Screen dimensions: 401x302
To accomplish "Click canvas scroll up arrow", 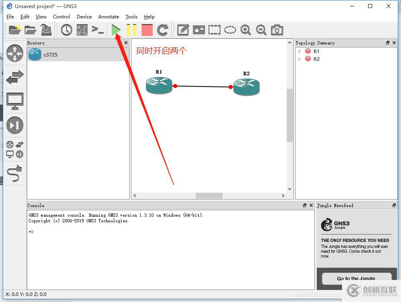I will pos(290,43).
